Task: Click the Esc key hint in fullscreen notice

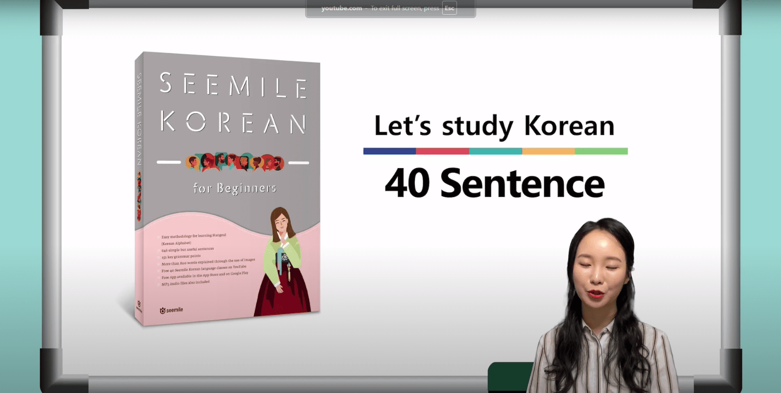Action: [449, 8]
